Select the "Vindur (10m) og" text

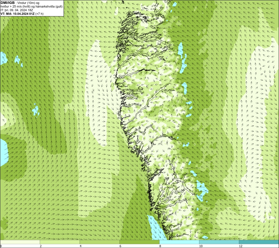pyautogui.click(x=28, y=3)
